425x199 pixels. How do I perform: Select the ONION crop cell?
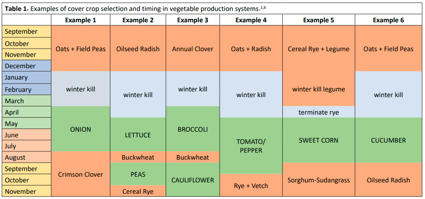tap(81, 129)
